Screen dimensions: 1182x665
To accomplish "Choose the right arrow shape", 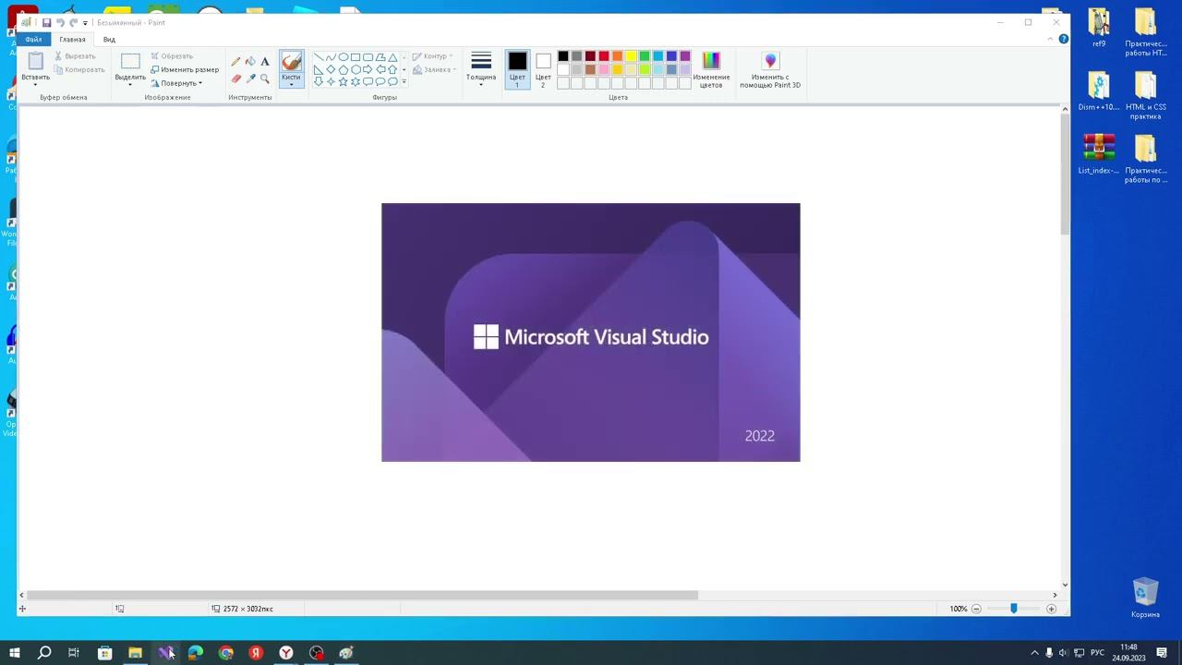I will coord(368,69).
